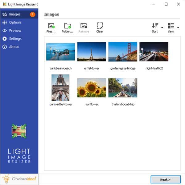Select the thailand-boat-trip image
The height and width of the screenshot is (185, 185).
click(123, 88)
